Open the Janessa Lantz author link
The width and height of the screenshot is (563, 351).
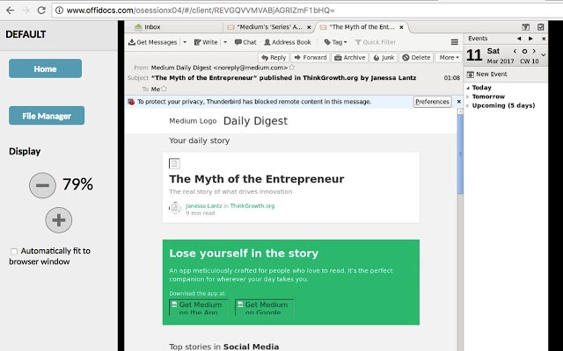pyautogui.click(x=203, y=206)
